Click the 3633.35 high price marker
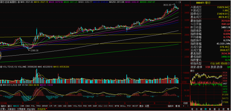The width and height of the screenshot is (231, 111). point(167,5)
